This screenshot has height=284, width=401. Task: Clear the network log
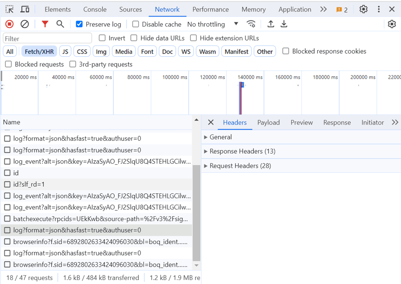pos(25,24)
